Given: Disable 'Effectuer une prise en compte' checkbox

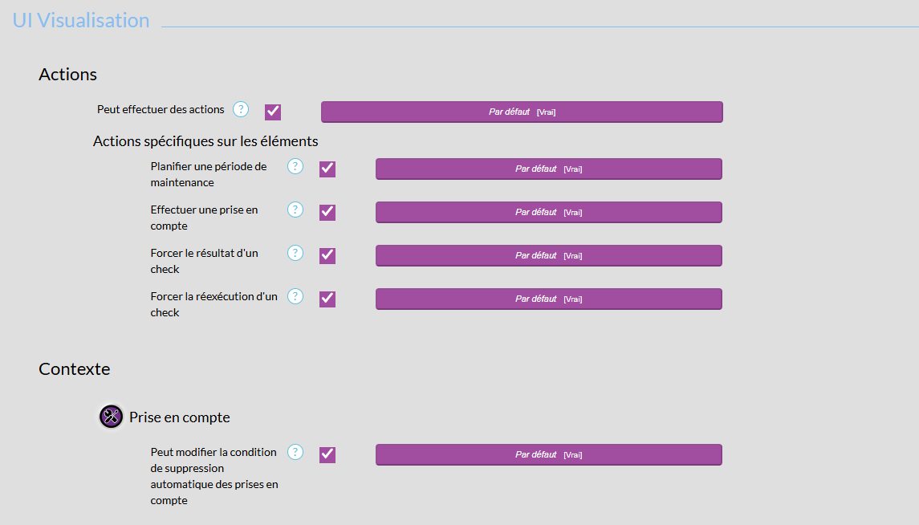Looking at the screenshot, I should pos(327,213).
